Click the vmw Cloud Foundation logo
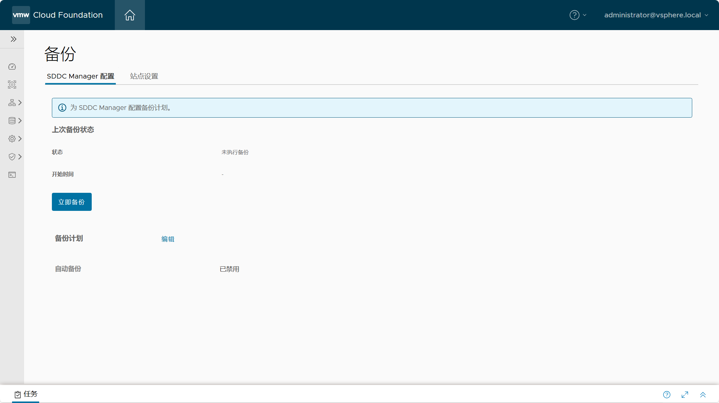Viewport: 719px width, 403px height. tap(58, 15)
